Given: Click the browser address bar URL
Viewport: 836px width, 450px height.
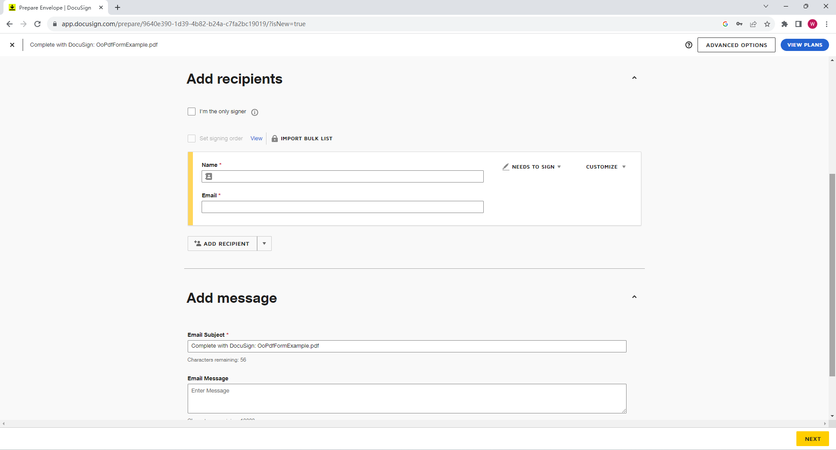Looking at the screenshot, I should (183, 24).
